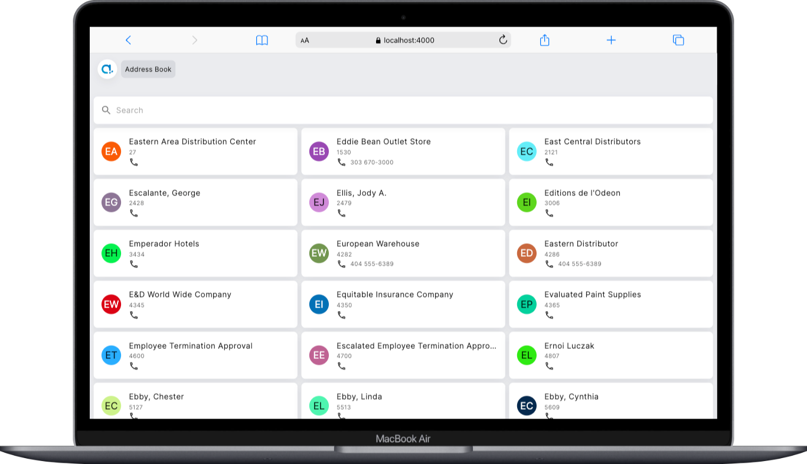Show all tabs overview icon

click(x=678, y=40)
